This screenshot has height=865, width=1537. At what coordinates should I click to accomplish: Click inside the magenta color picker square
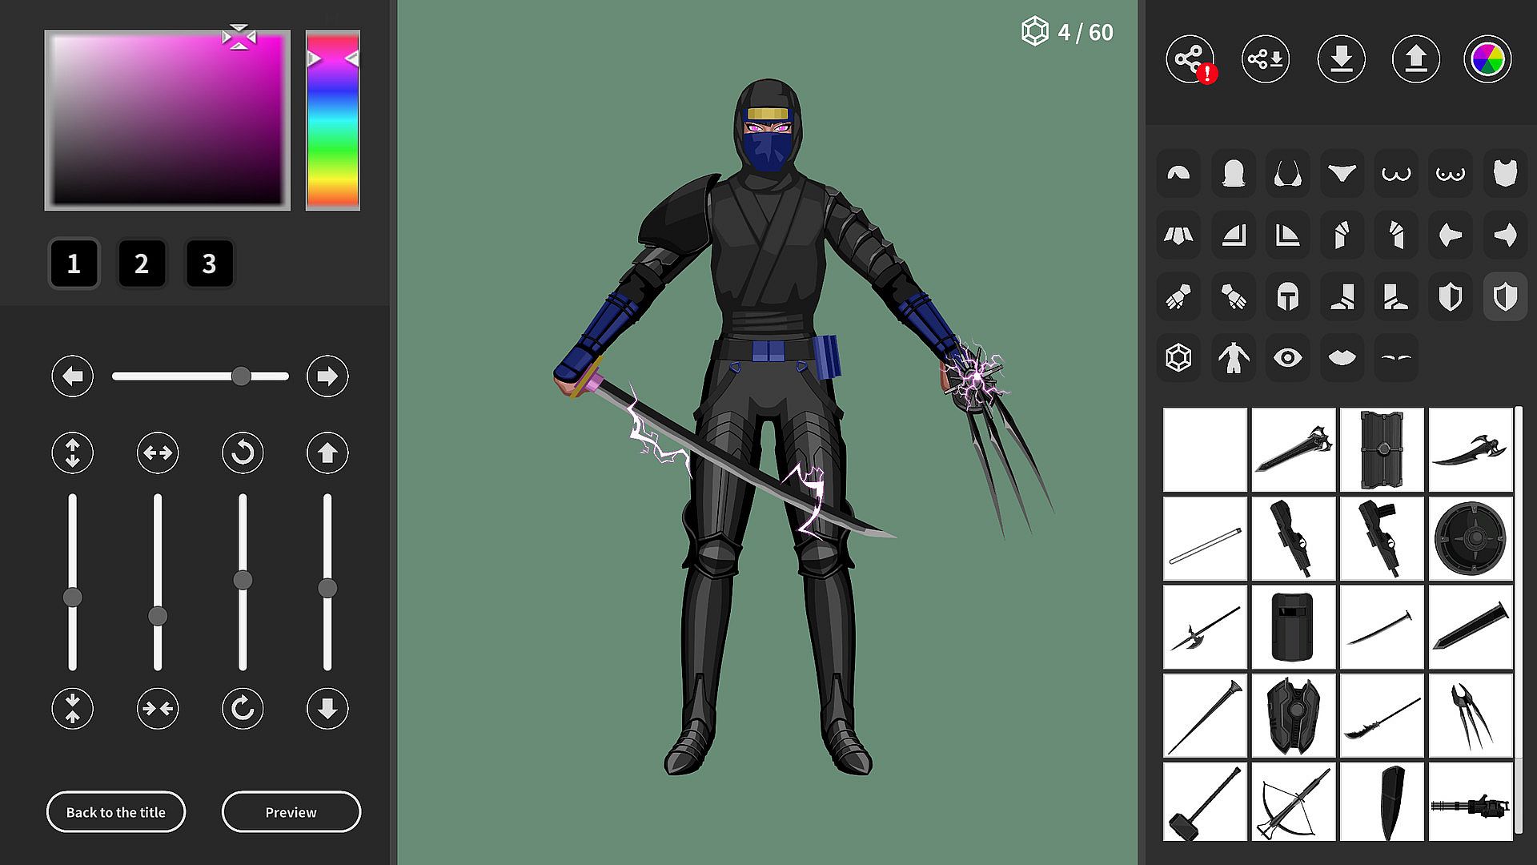[x=167, y=120]
